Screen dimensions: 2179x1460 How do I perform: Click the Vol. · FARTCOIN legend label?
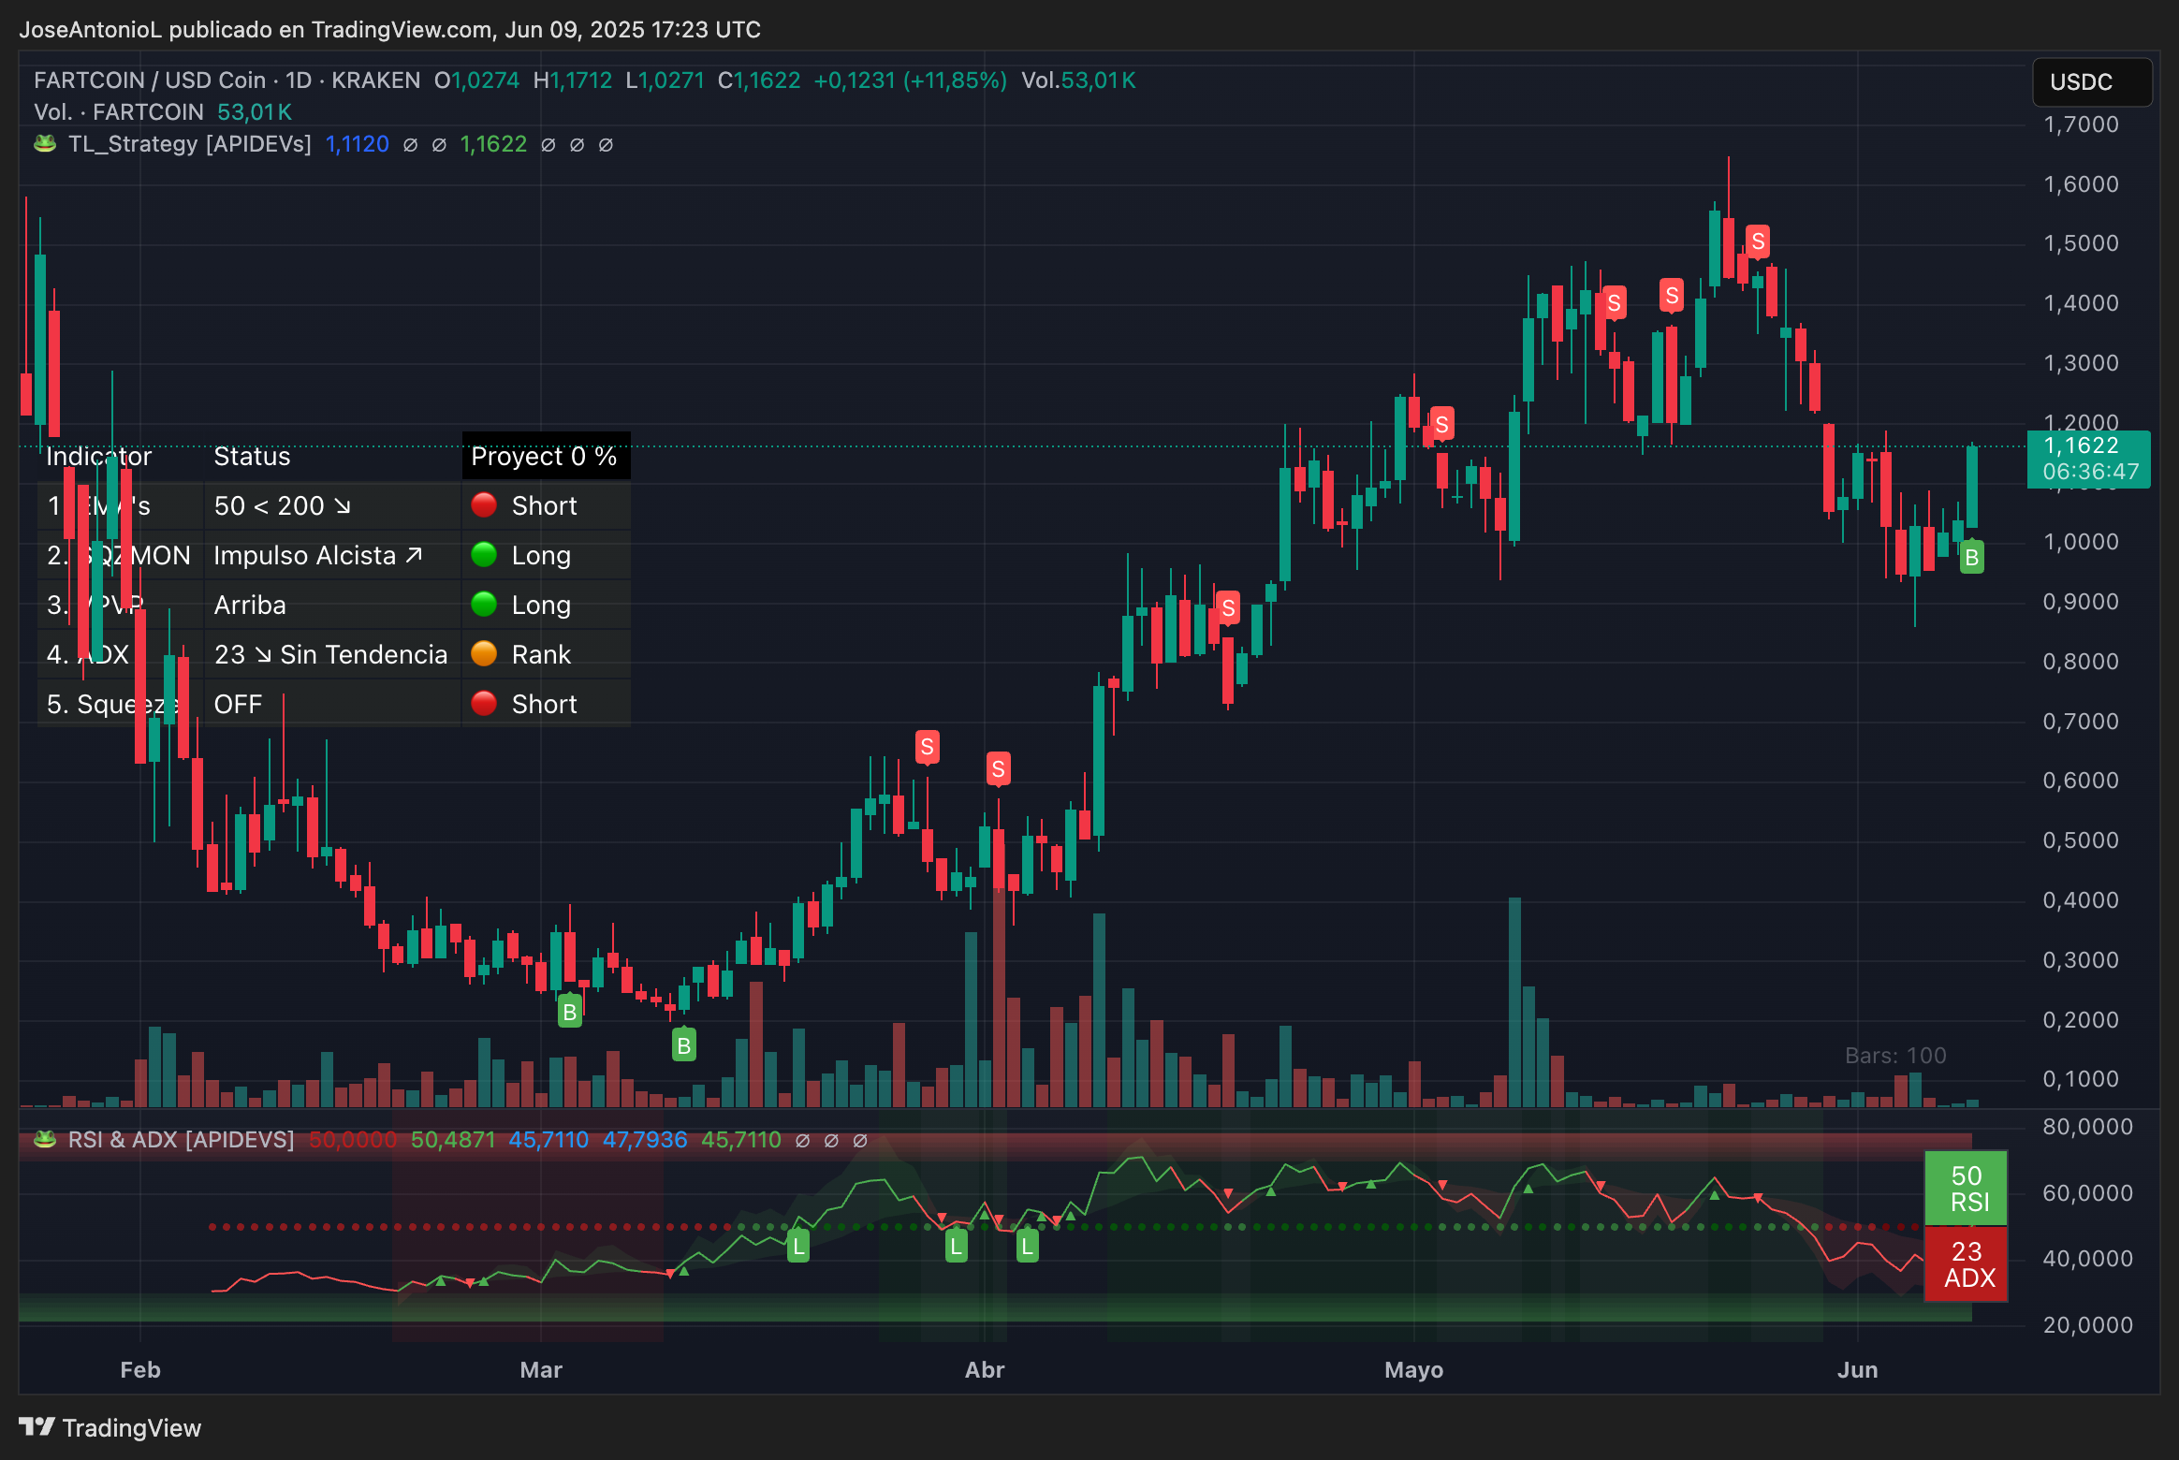(x=119, y=112)
